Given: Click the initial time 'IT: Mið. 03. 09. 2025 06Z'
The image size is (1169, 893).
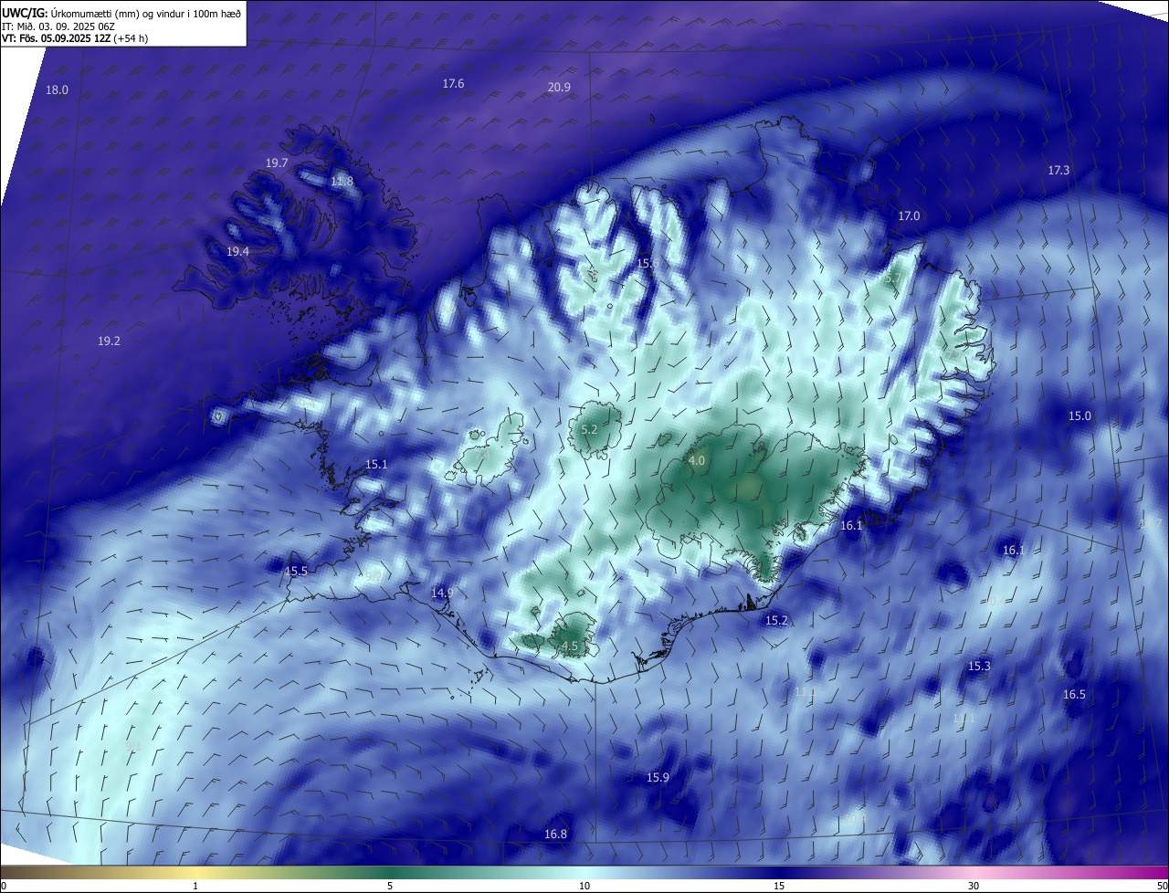Looking at the screenshot, I should pos(58,26).
